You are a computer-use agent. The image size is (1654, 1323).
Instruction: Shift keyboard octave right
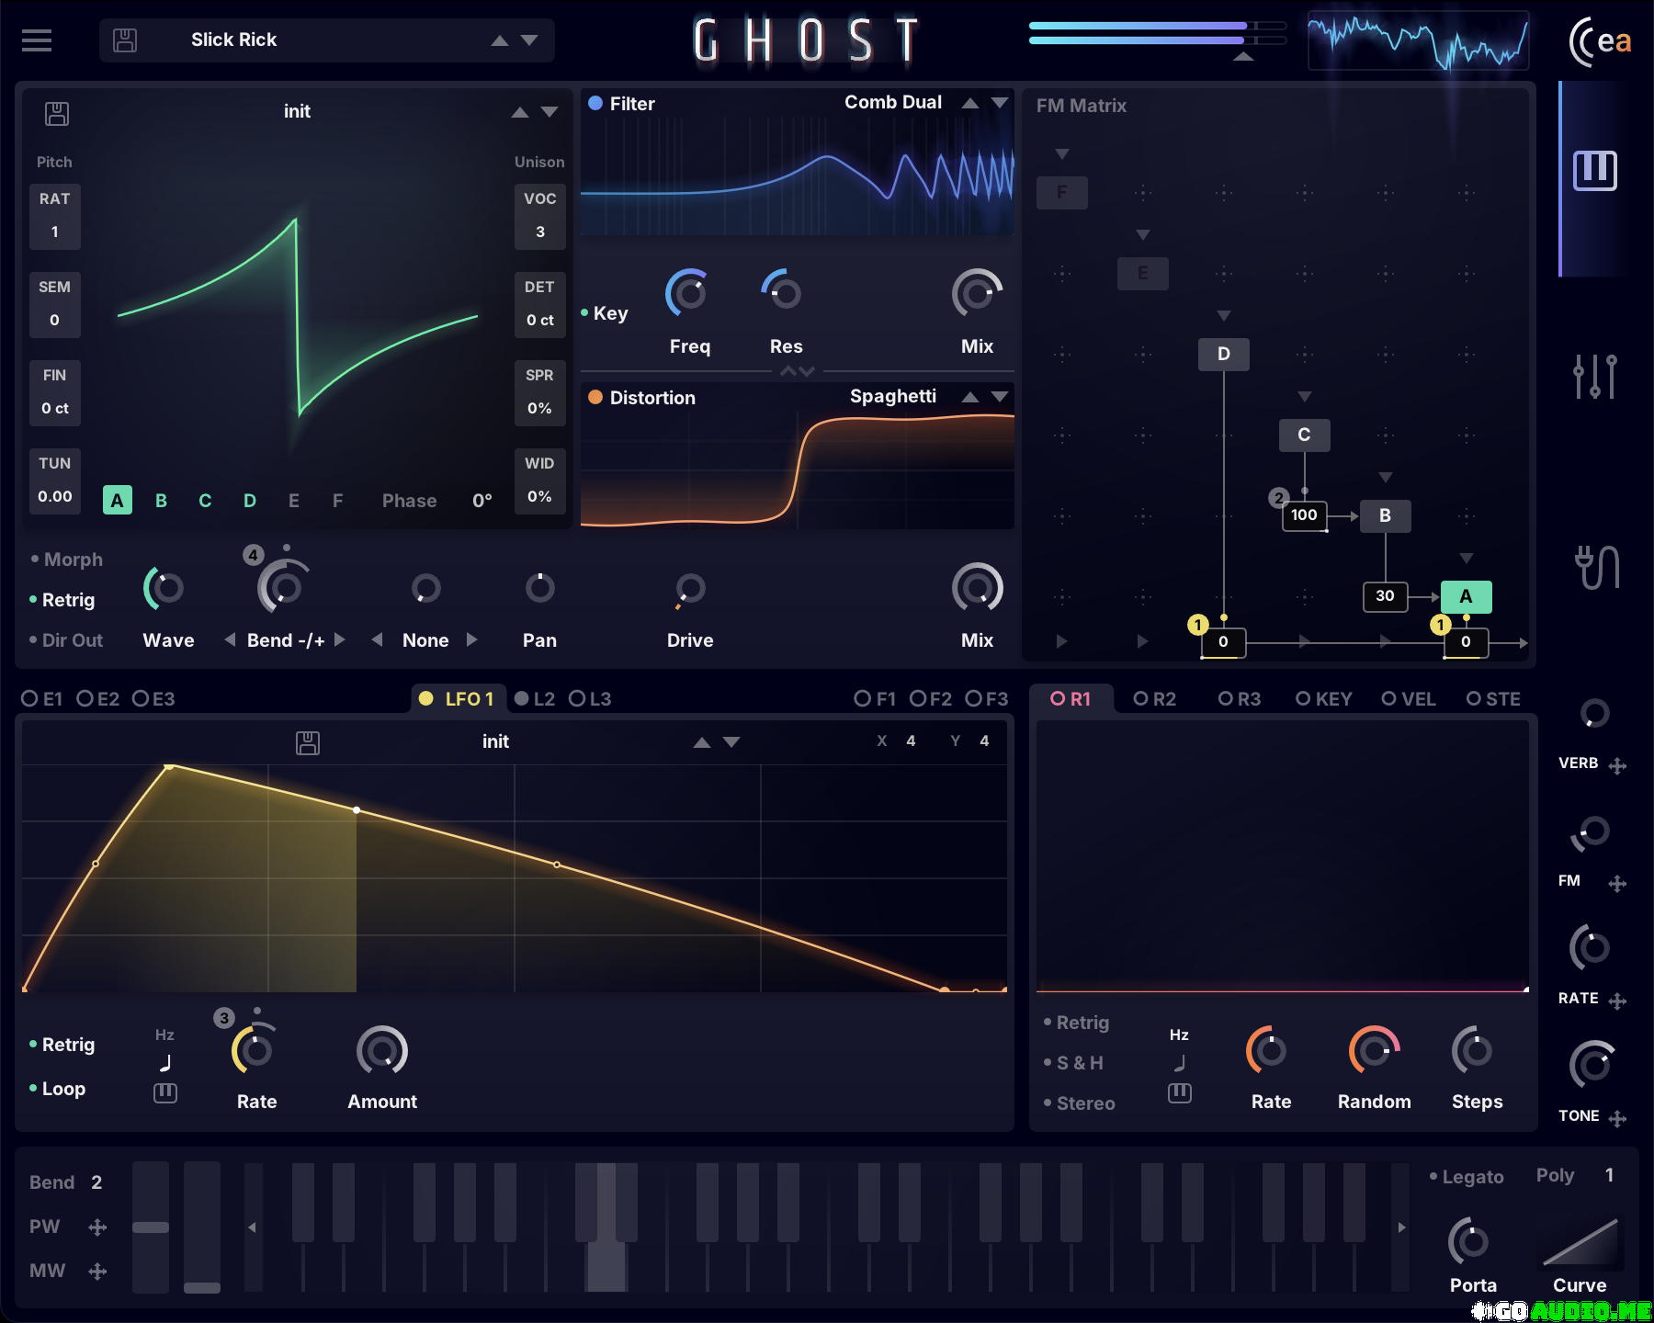tap(1401, 1227)
